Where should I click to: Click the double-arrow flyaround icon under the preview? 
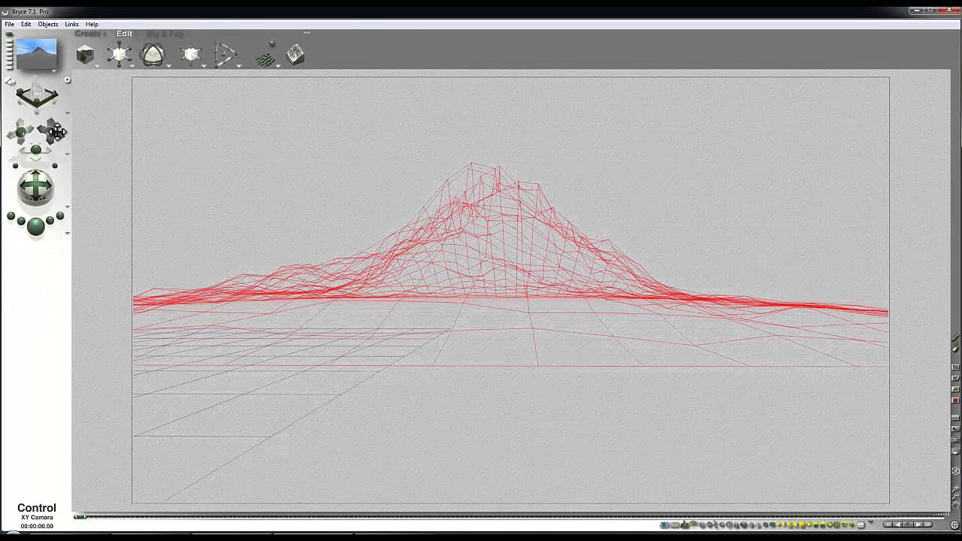[11, 81]
